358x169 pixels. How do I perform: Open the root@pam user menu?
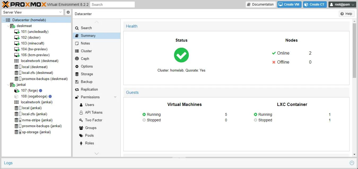[342, 5]
